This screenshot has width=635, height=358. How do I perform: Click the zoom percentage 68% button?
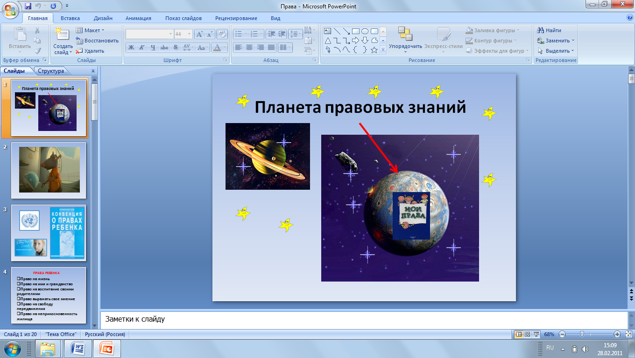tap(549, 334)
